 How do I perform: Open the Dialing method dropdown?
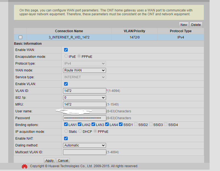pyautogui.click(x=84, y=145)
